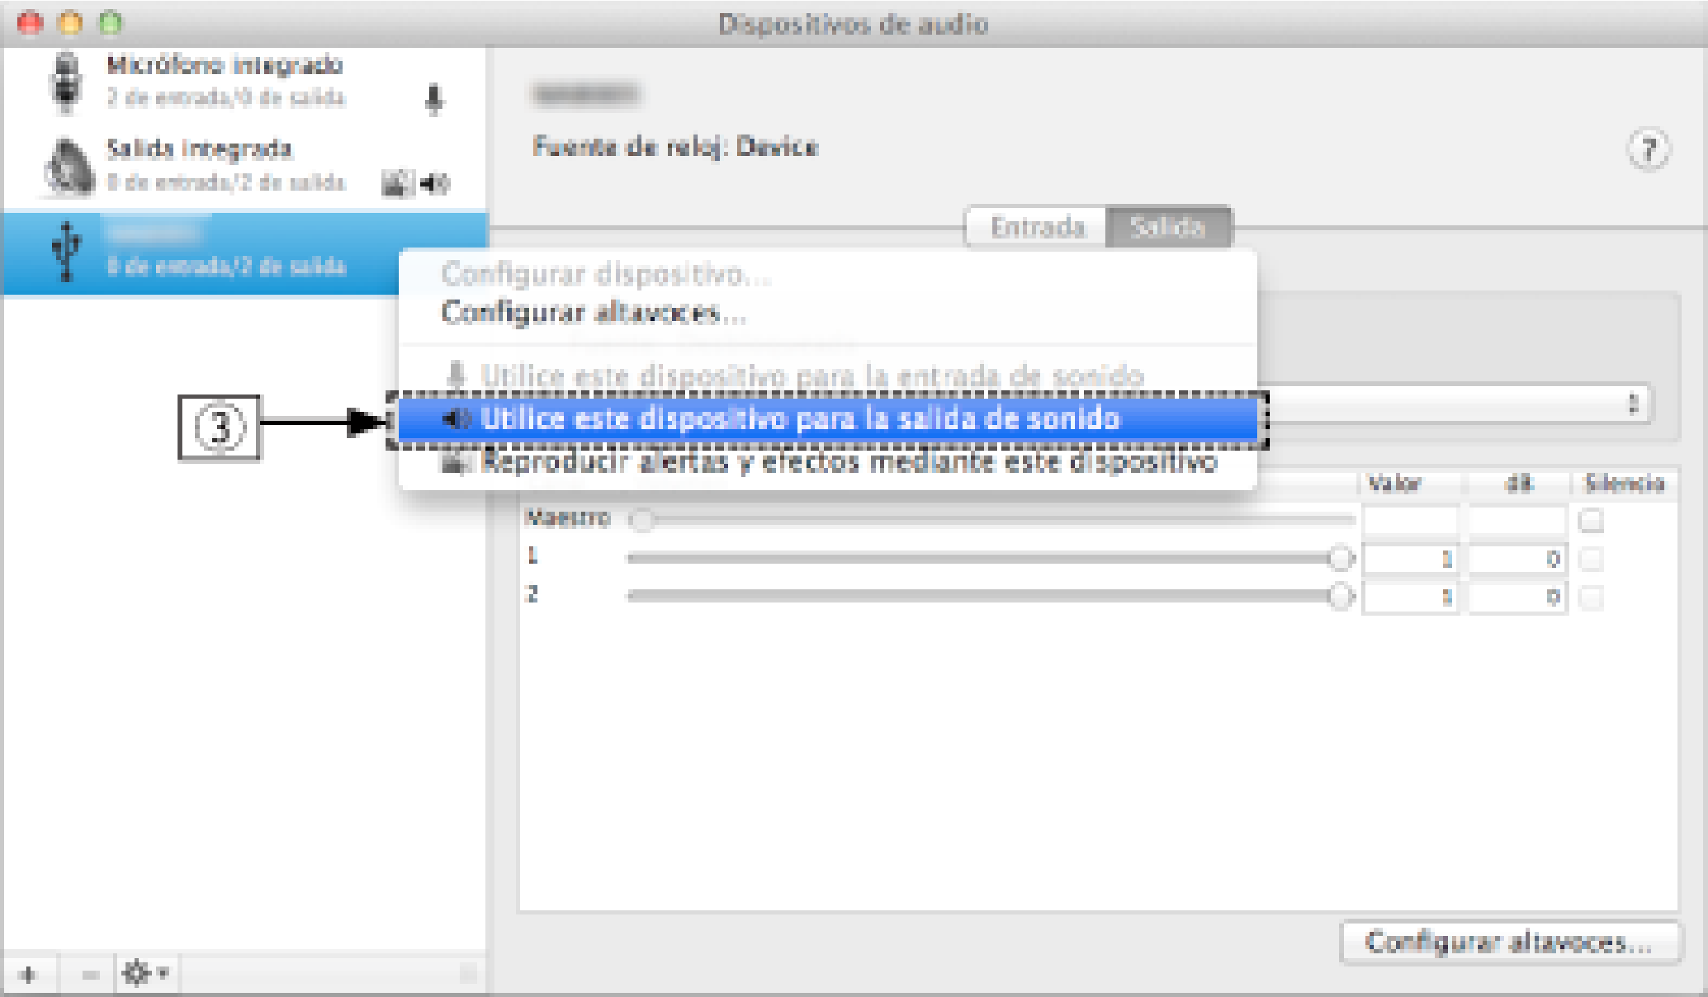Click the Configurar altavoces button
The image size is (1708, 997).
(x=1510, y=942)
